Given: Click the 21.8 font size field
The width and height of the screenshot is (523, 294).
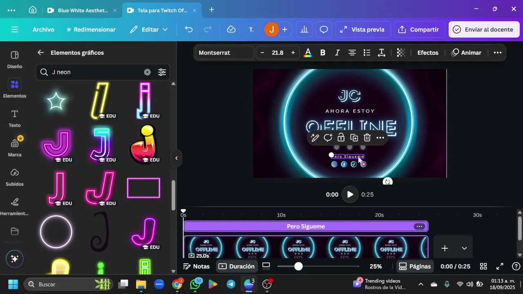Looking at the screenshot, I should [277, 53].
